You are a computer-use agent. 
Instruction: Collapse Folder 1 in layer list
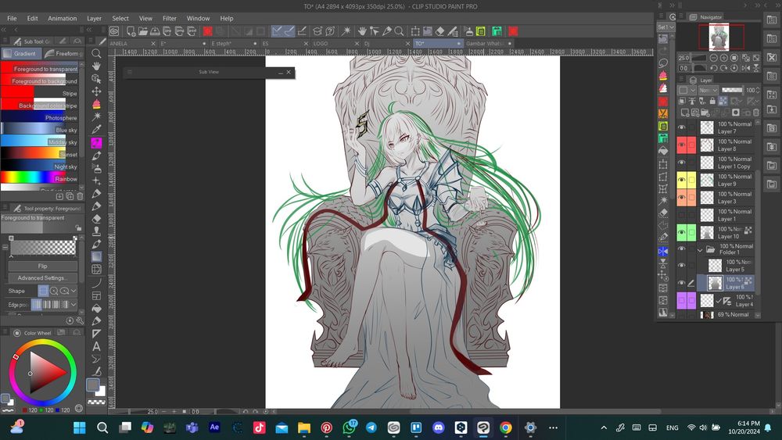point(700,250)
